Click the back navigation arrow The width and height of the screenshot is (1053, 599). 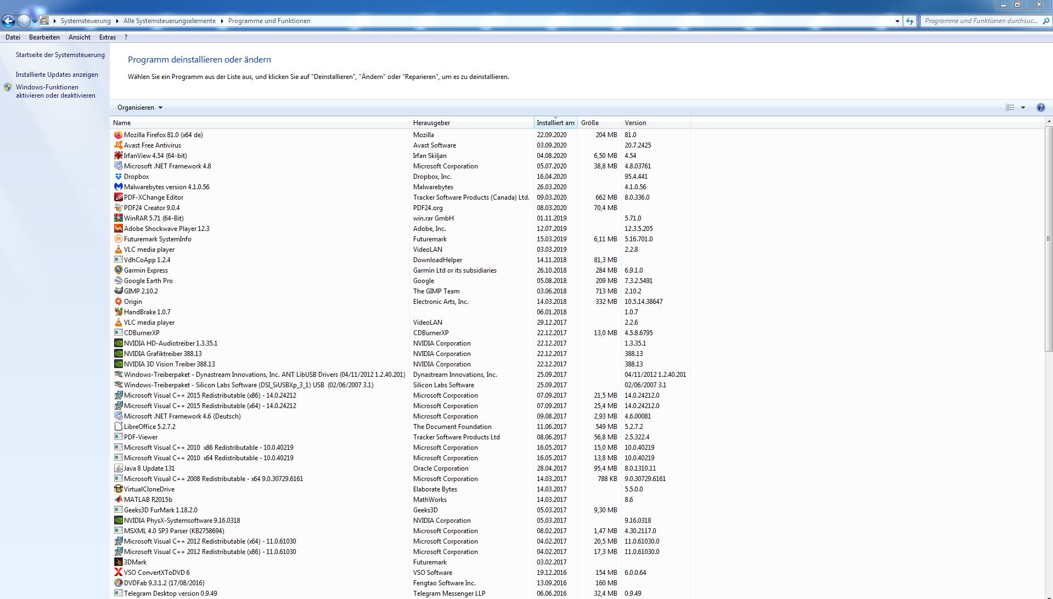point(8,21)
